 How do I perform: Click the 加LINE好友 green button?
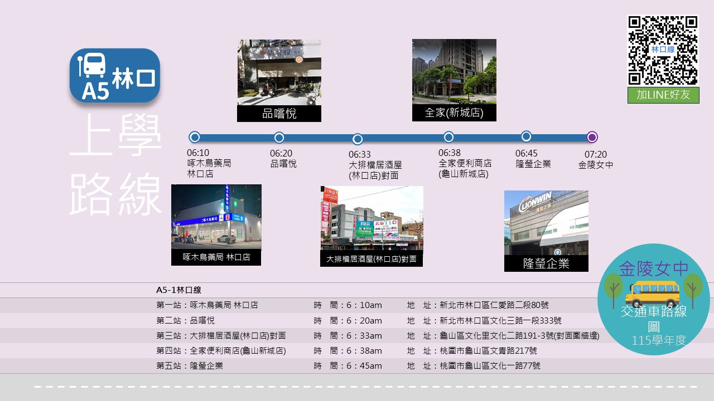663,95
